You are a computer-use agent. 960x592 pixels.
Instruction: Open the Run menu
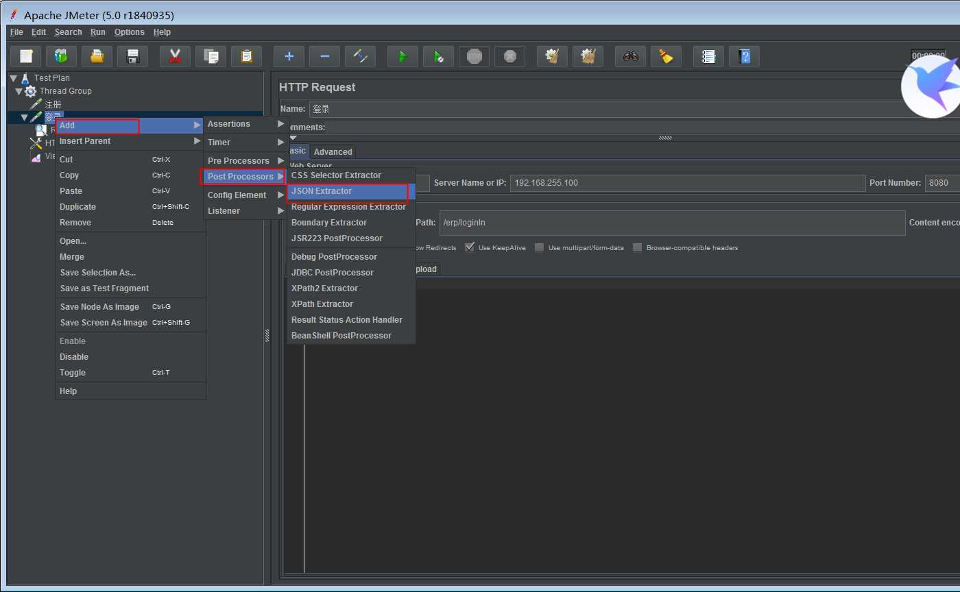tap(98, 32)
